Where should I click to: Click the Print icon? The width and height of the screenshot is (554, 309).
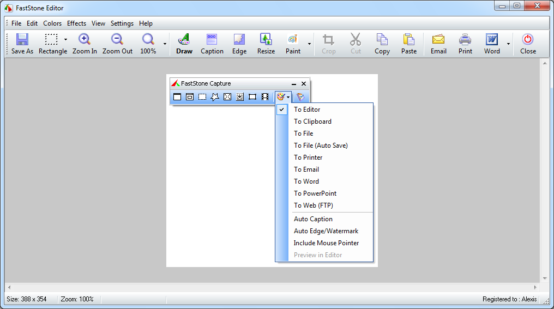[465, 39]
